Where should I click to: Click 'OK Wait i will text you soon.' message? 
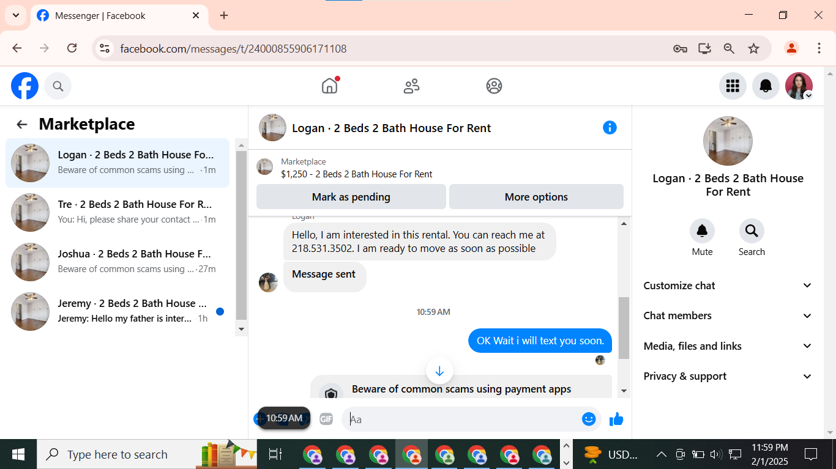click(540, 341)
